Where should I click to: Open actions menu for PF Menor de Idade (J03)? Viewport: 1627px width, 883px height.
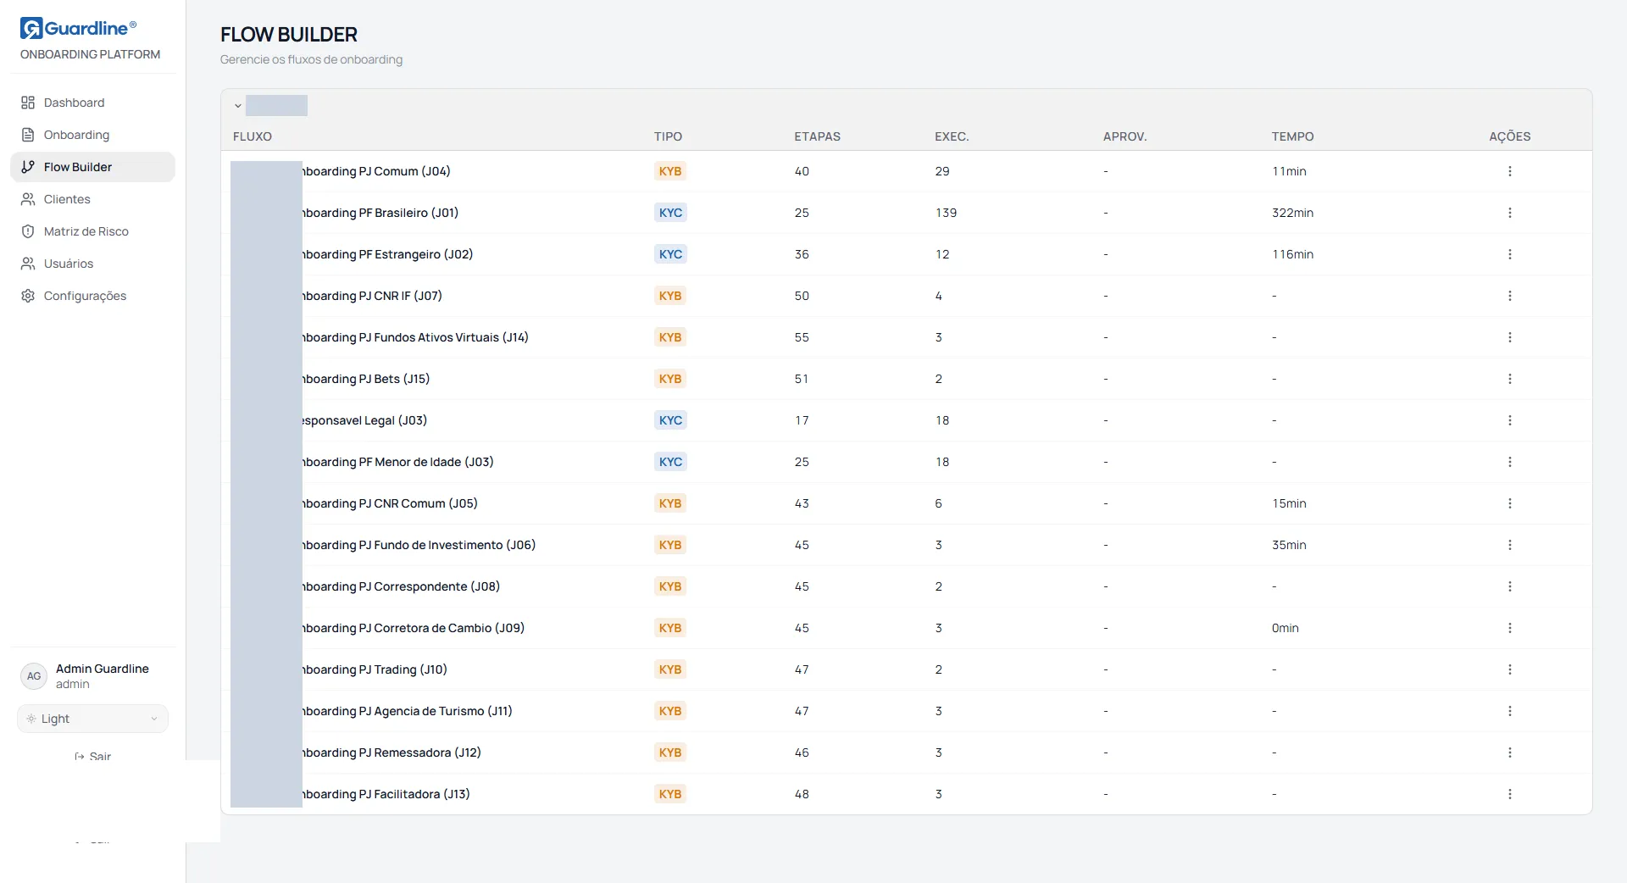point(1509,462)
